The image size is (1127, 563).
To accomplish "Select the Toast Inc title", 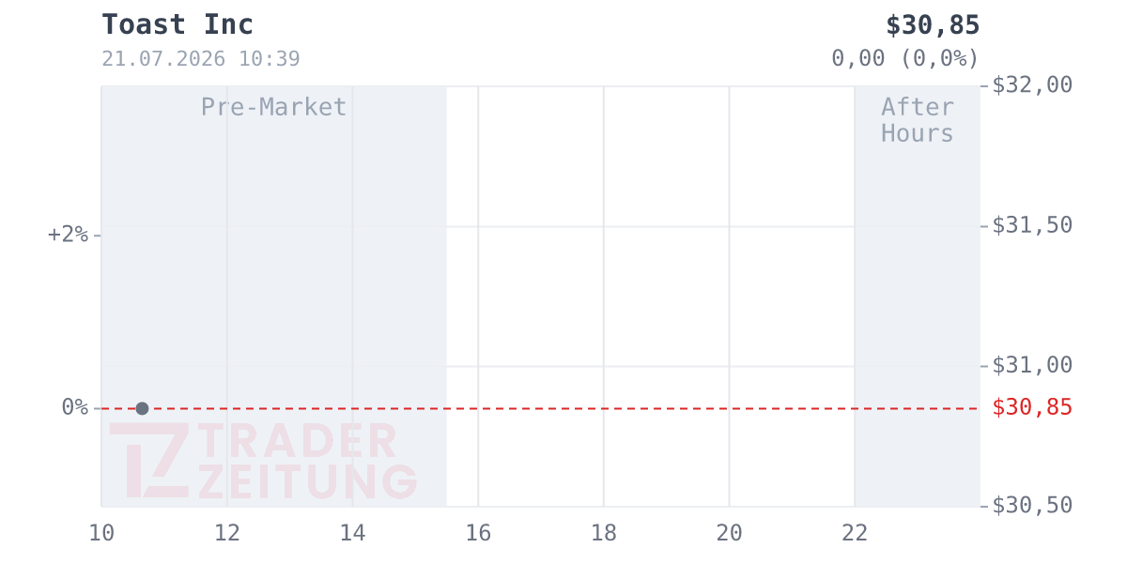I will pyautogui.click(x=178, y=24).
